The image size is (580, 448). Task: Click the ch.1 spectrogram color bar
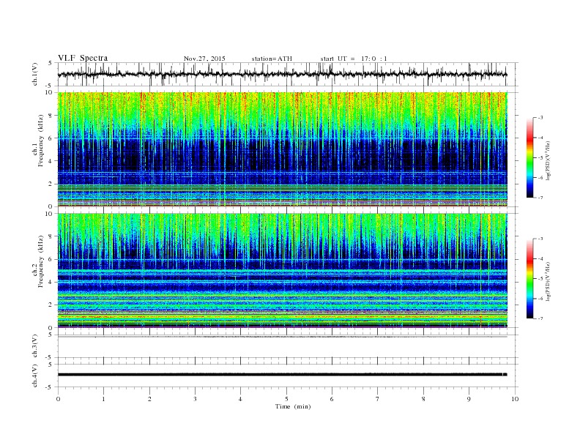[x=529, y=157]
